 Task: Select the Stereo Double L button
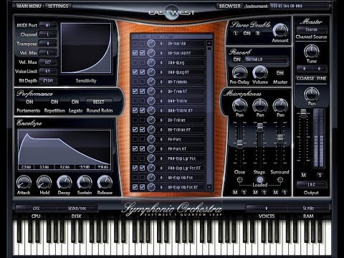[x=236, y=34]
